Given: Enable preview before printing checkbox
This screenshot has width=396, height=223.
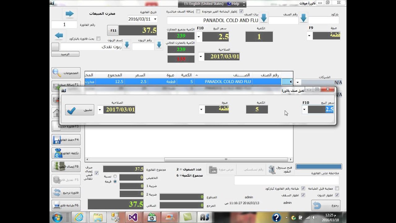Looking at the screenshot, I should (x=337, y=188).
